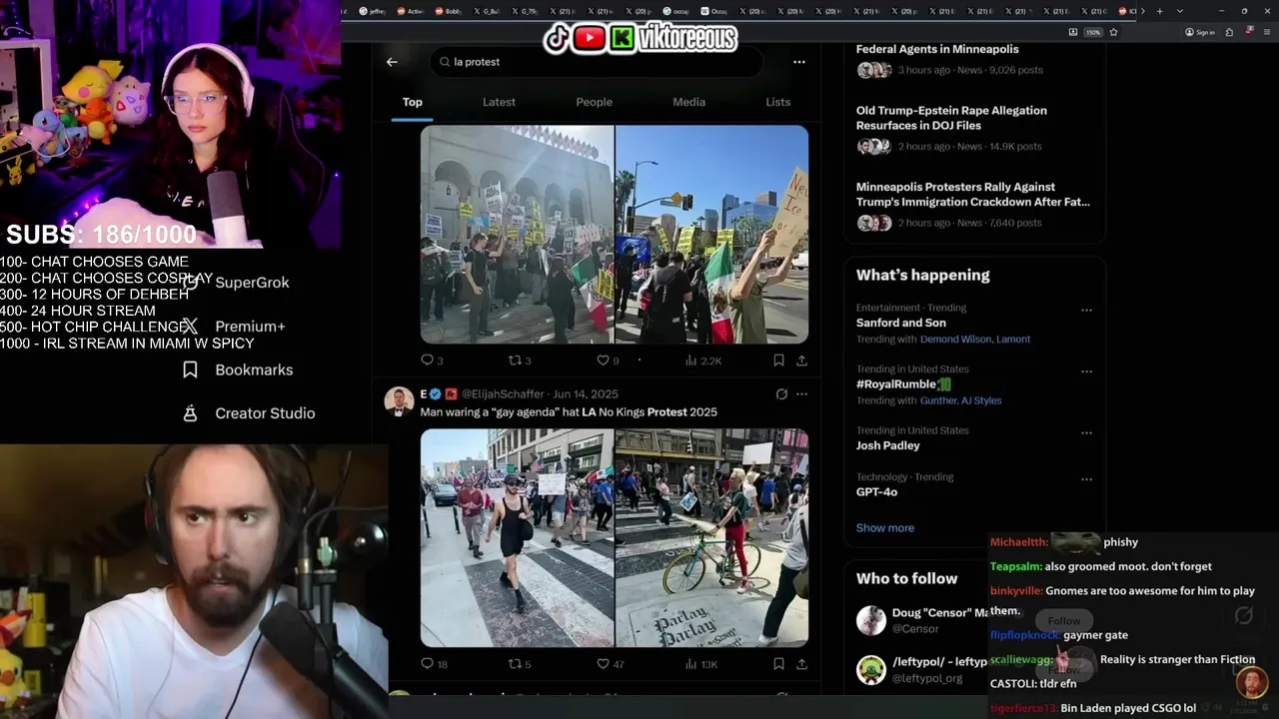Switch to the 'jeffrey' browser tab
Image resolution: width=1279 pixels, height=719 pixels.
click(x=372, y=11)
